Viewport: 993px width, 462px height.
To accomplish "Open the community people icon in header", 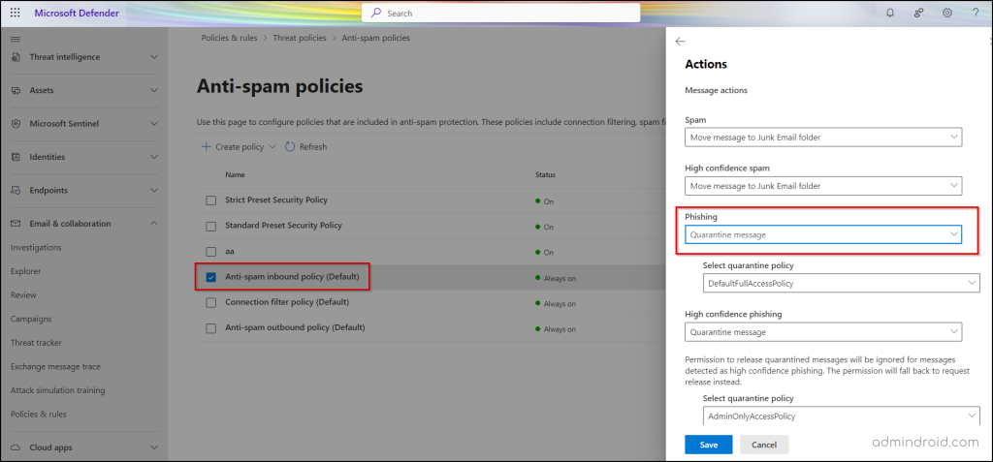I will (x=918, y=13).
